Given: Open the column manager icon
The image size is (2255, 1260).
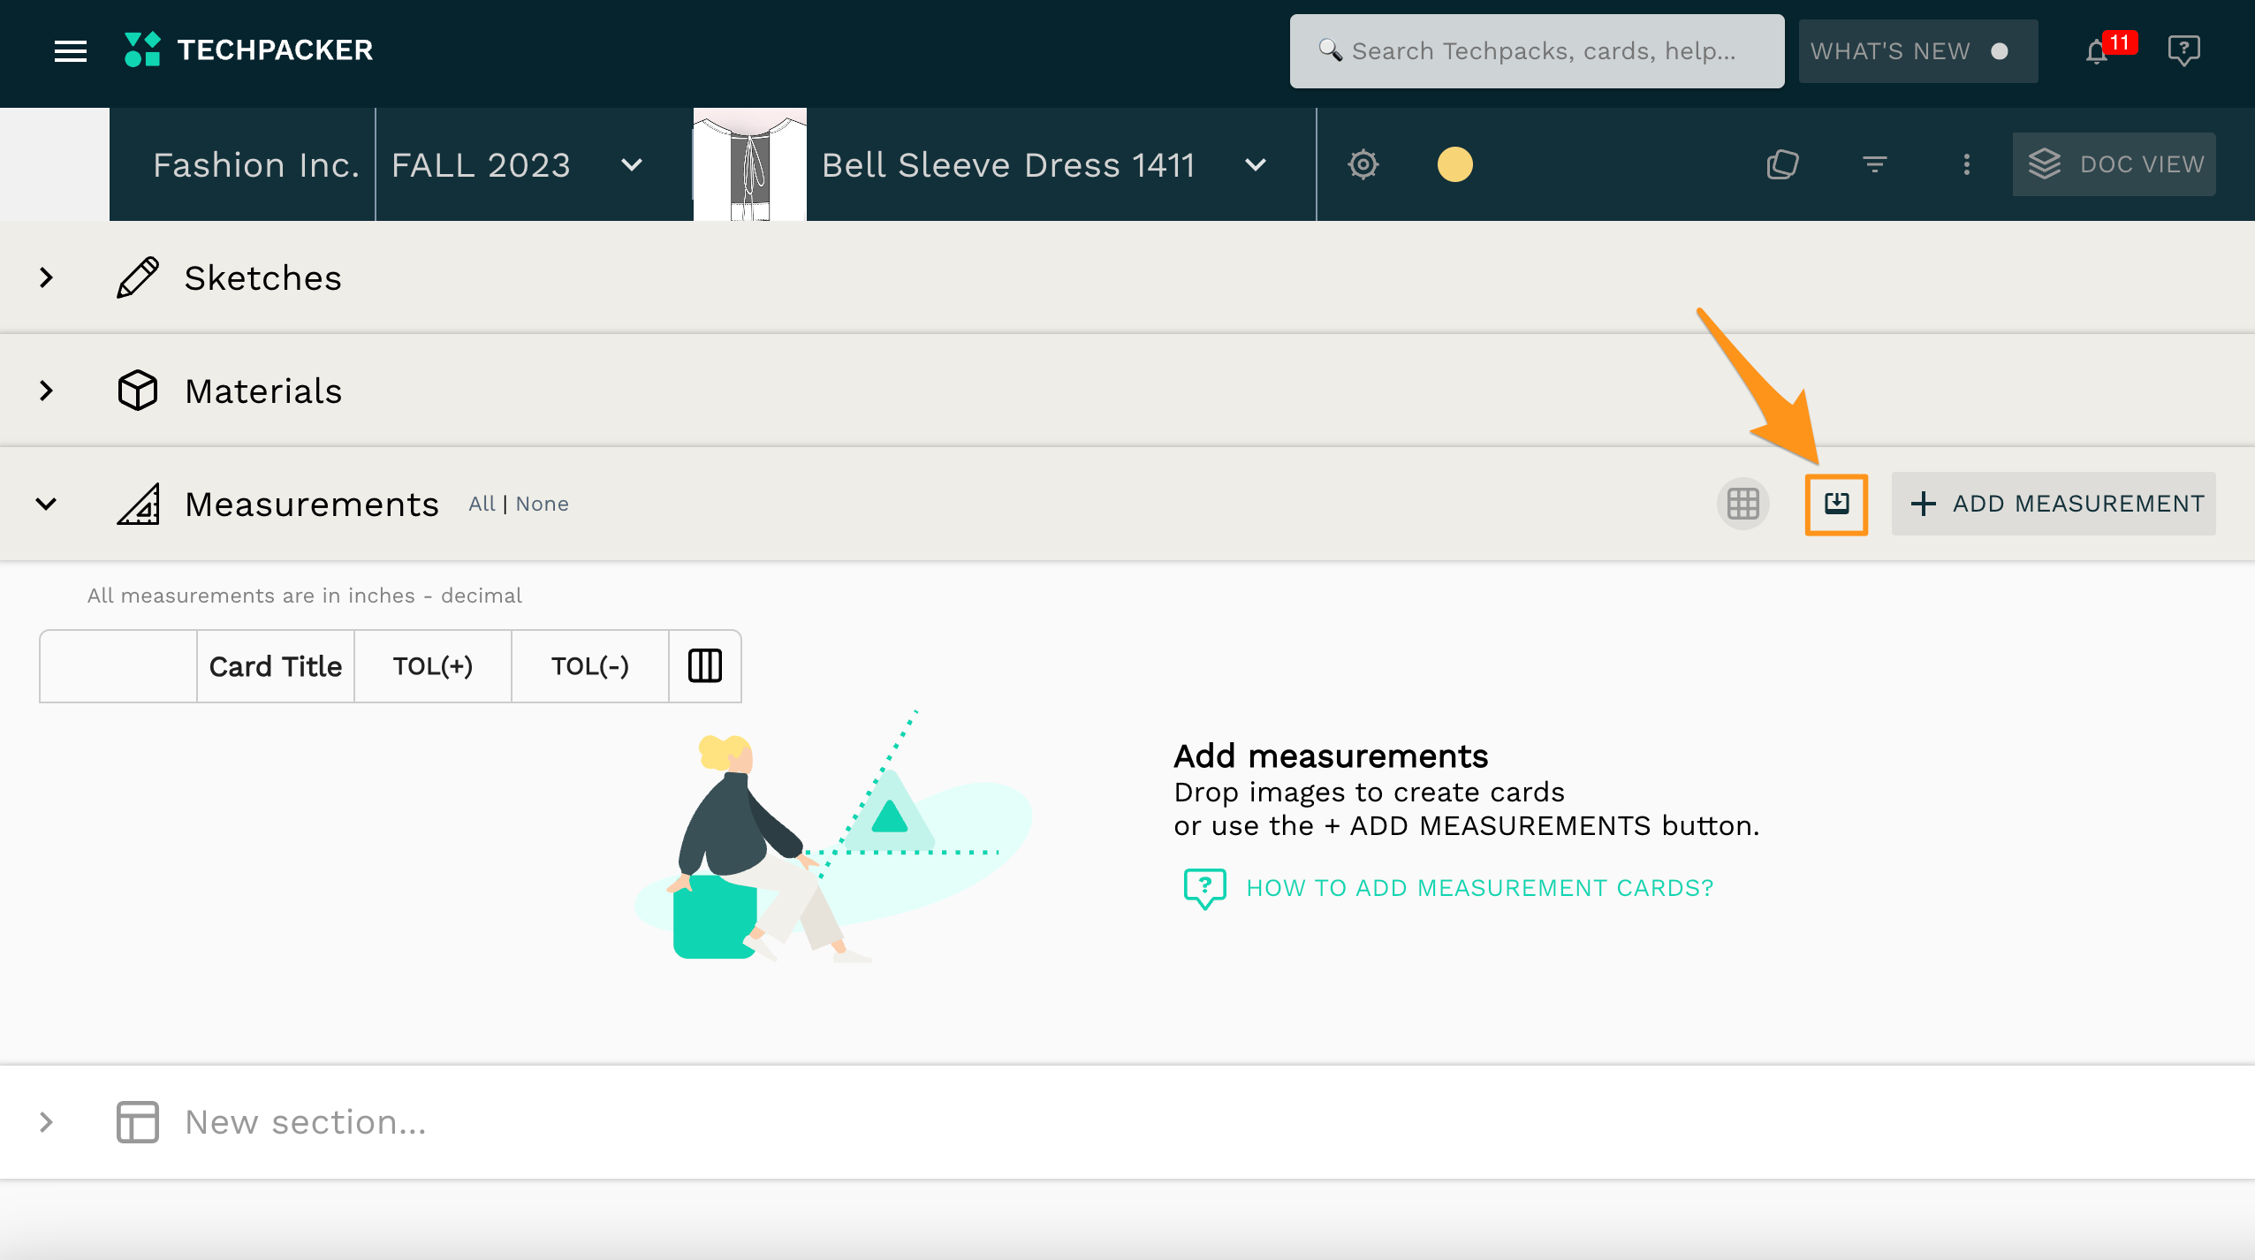Looking at the screenshot, I should tap(705, 666).
